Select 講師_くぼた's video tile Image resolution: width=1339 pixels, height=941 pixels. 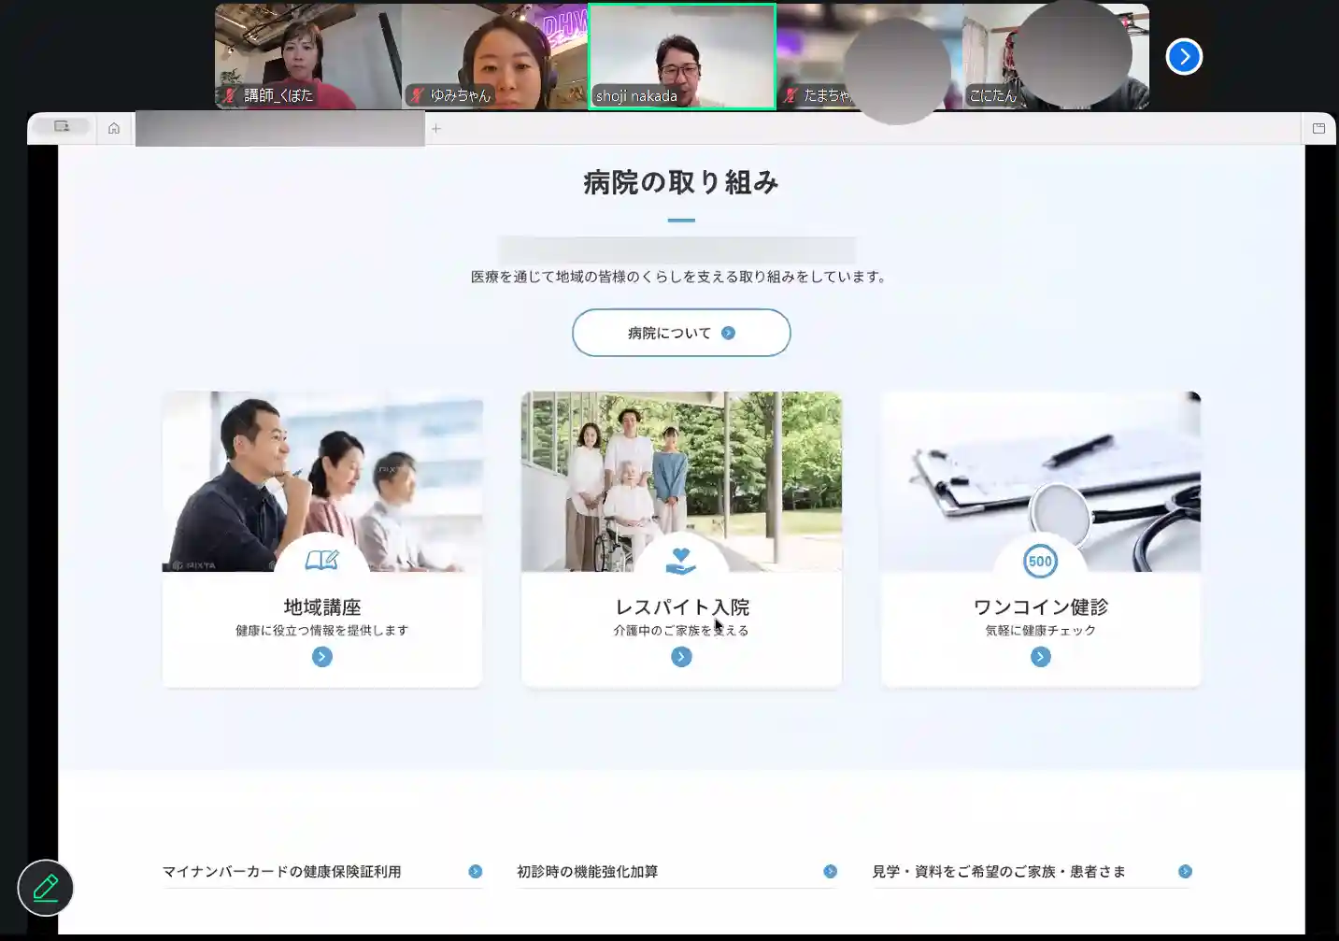pyautogui.click(x=308, y=57)
